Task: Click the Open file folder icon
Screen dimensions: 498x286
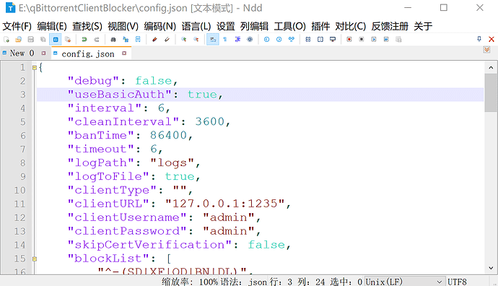Action: [19, 40]
